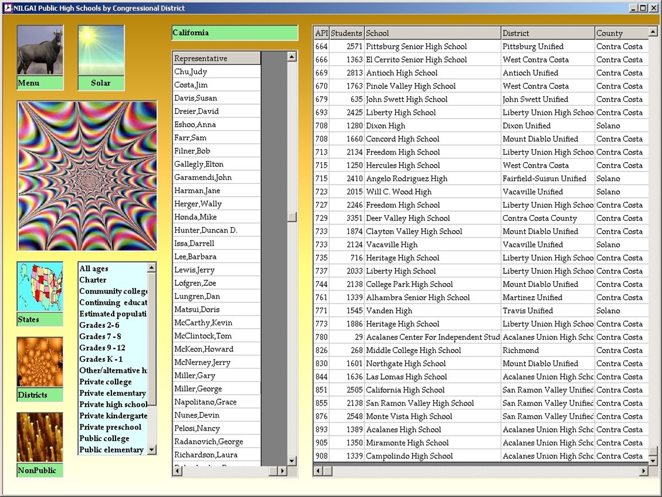Viewport: 662px width, 497px height.
Task: Click the colorful spiral fractal image
Action: tap(87, 176)
